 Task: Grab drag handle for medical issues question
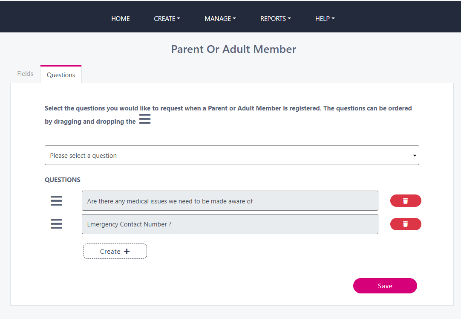(56, 201)
